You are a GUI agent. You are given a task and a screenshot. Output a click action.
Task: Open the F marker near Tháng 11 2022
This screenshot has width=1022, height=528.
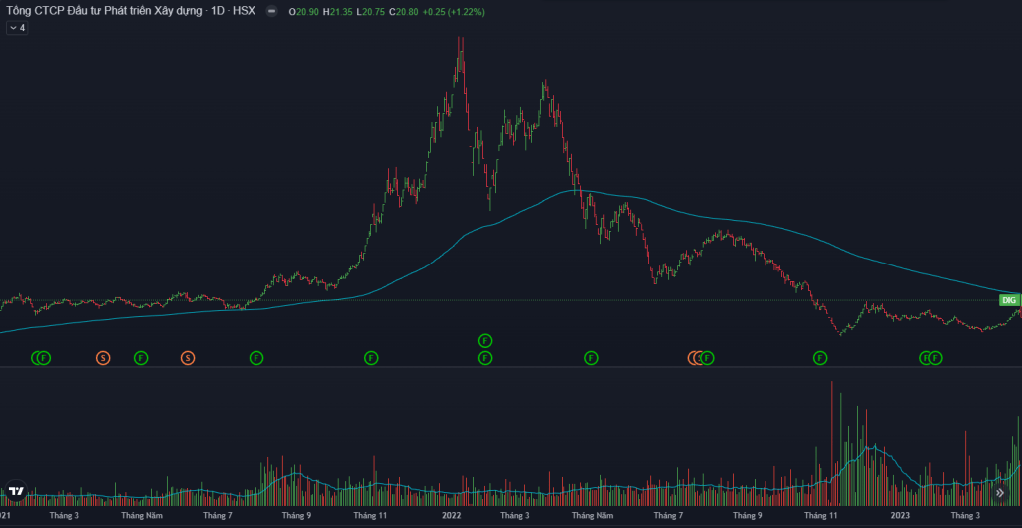pyautogui.click(x=820, y=357)
